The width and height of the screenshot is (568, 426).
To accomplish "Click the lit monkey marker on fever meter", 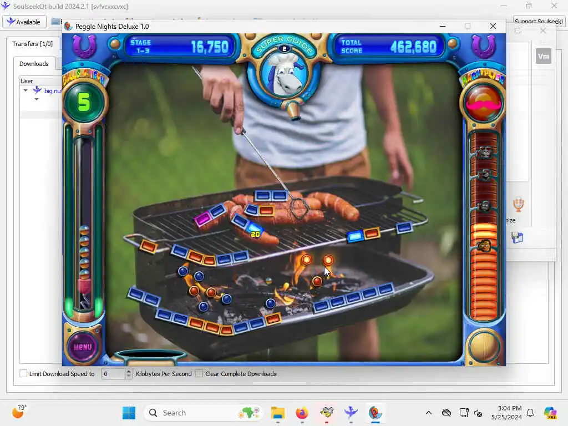I will tap(485, 246).
